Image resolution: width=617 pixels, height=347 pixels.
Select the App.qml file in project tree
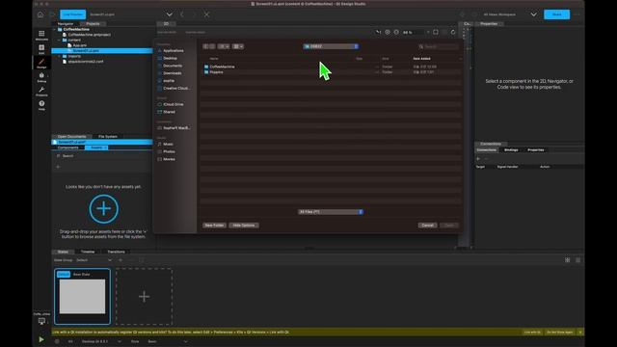click(x=79, y=45)
